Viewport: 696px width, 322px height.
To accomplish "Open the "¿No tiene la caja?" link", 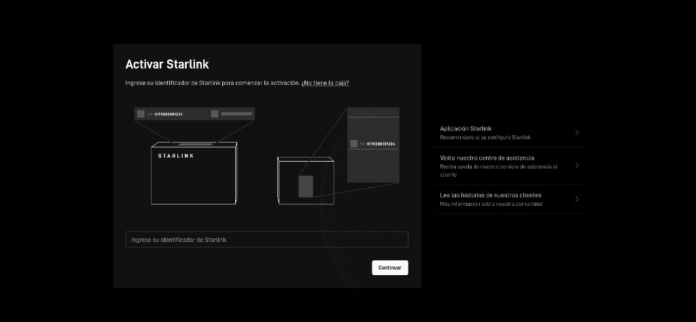I will (325, 83).
